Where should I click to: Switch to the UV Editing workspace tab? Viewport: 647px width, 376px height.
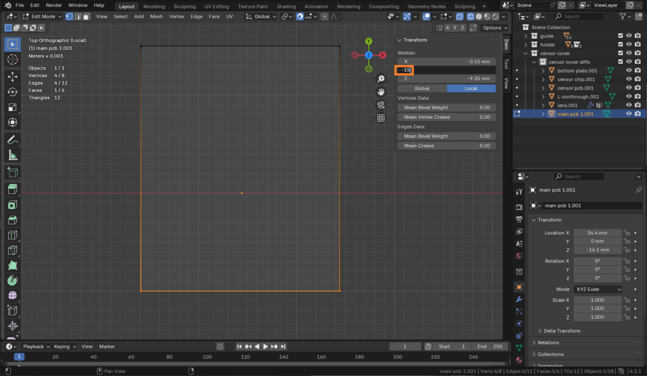pyautogui.click(x=216, y=6)
